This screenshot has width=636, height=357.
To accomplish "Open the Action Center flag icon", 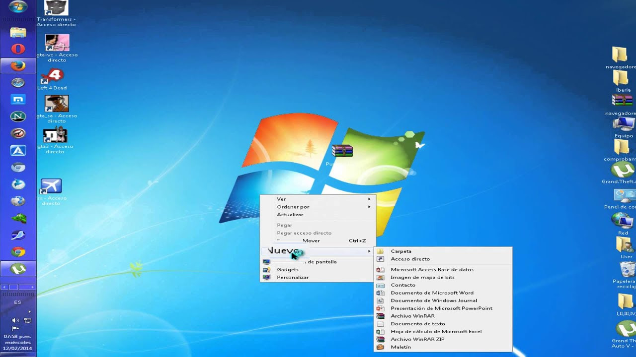I will (15, 328).
